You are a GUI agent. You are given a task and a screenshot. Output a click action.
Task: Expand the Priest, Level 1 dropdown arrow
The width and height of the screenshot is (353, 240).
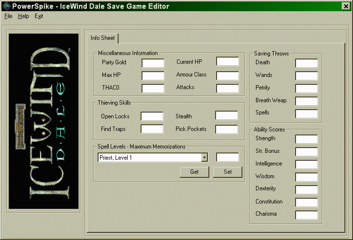point(204,158)
